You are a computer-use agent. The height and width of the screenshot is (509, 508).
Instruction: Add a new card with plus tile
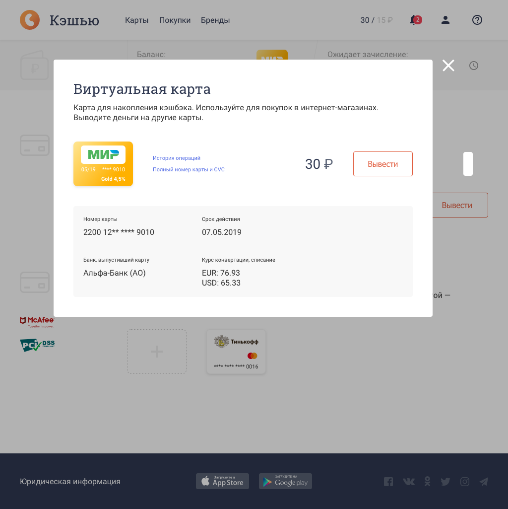157,352
